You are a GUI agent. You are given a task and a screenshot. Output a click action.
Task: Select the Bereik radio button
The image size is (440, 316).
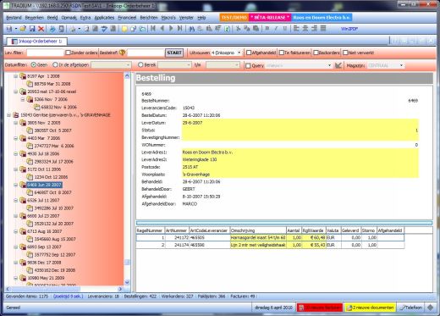coord(140,65)
